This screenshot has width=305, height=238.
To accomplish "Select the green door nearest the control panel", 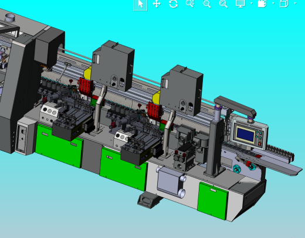I will click(x=212, y=200).
